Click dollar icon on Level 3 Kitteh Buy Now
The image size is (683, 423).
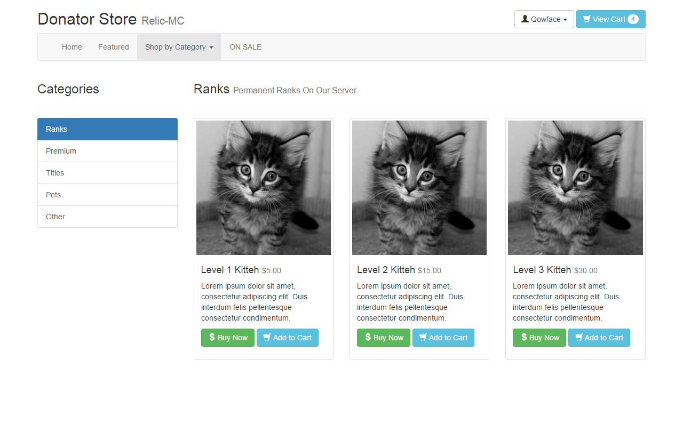[x=523, y=337]
